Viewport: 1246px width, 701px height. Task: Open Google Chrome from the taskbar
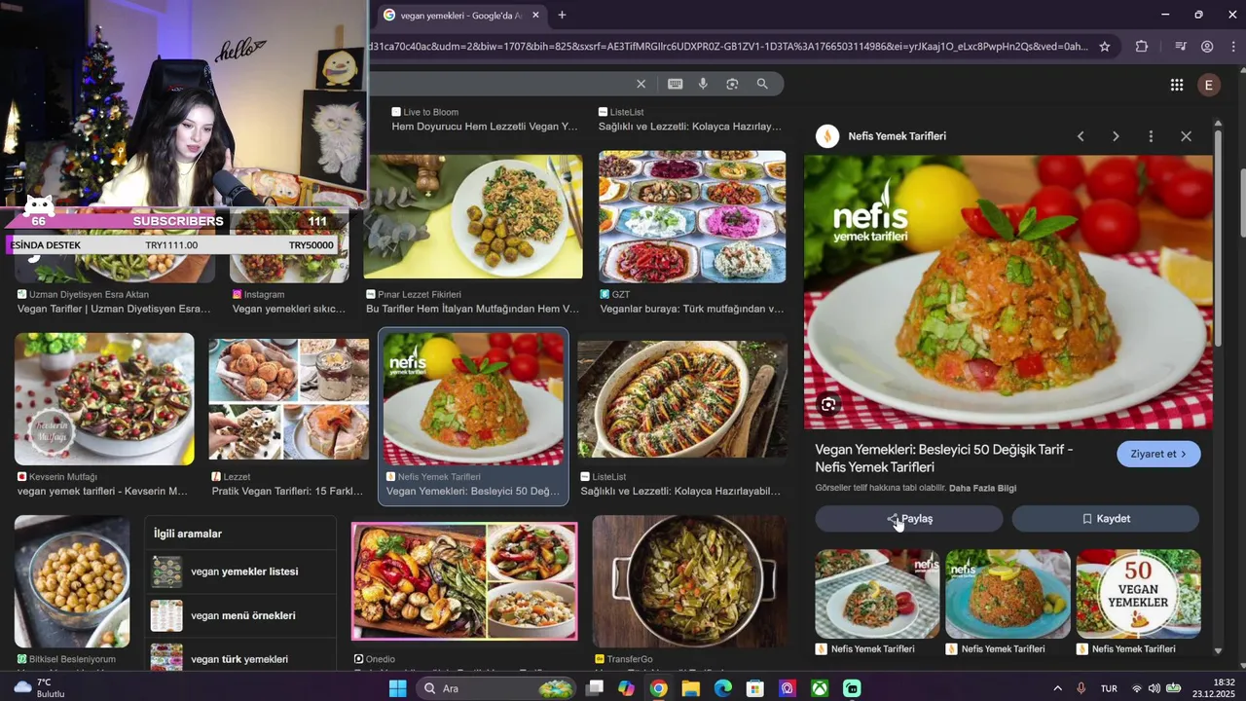tap(658, 688)
